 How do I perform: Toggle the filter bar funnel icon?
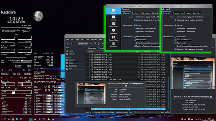(x=95, y=44)
